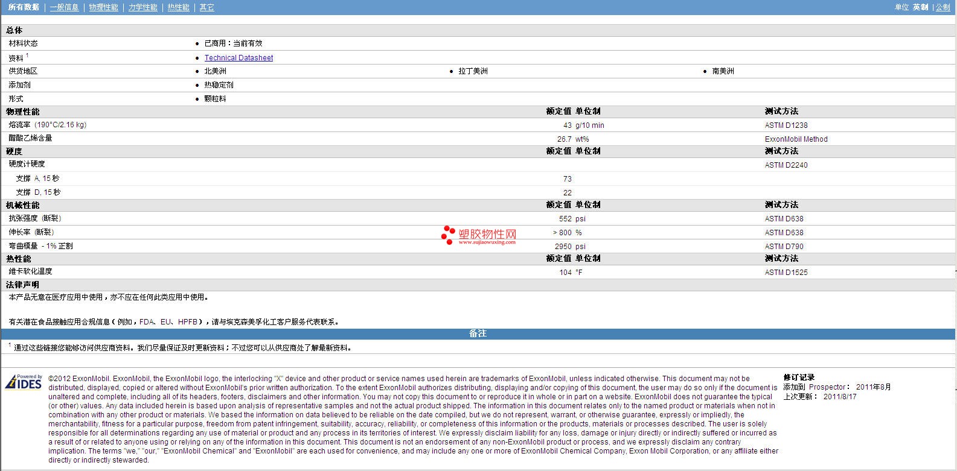Click the 2950 psi value
Viewport: 957px width, 471px height.
571,247
